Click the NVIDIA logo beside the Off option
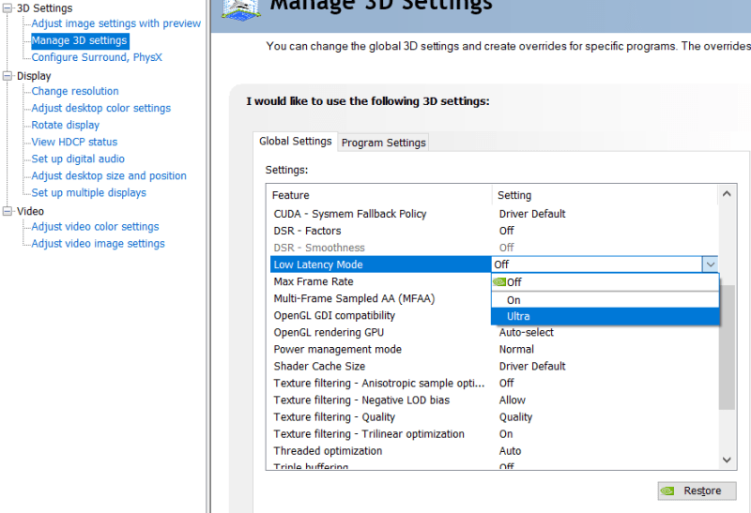The height and width of the screenshot is (513, 751). [499, 282]
